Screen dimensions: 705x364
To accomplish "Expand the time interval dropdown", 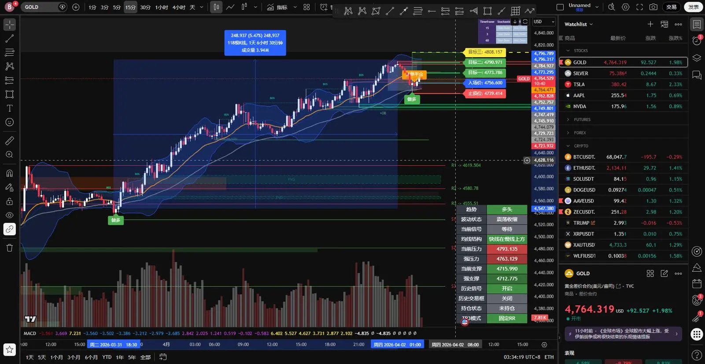I will (202, 7).
